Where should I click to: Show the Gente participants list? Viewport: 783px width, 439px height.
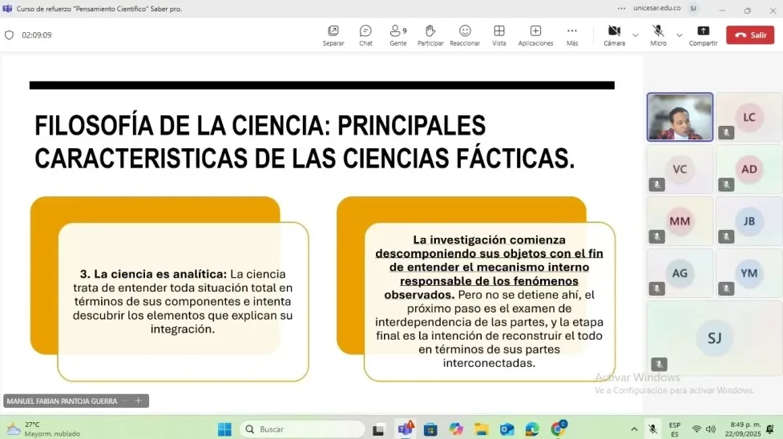pos(398,35)
